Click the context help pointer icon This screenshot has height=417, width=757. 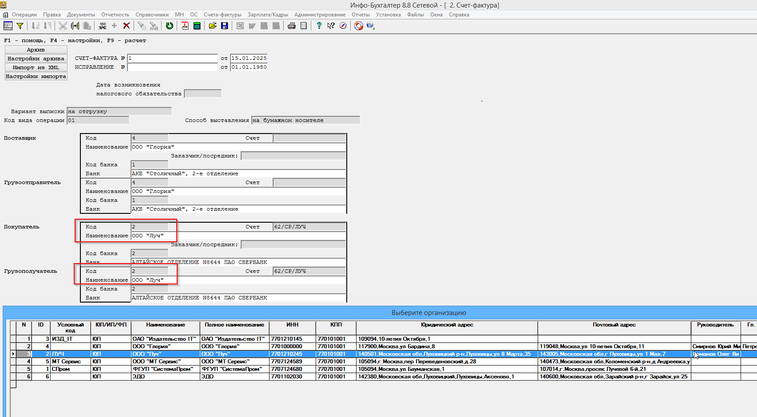point(331,26)
